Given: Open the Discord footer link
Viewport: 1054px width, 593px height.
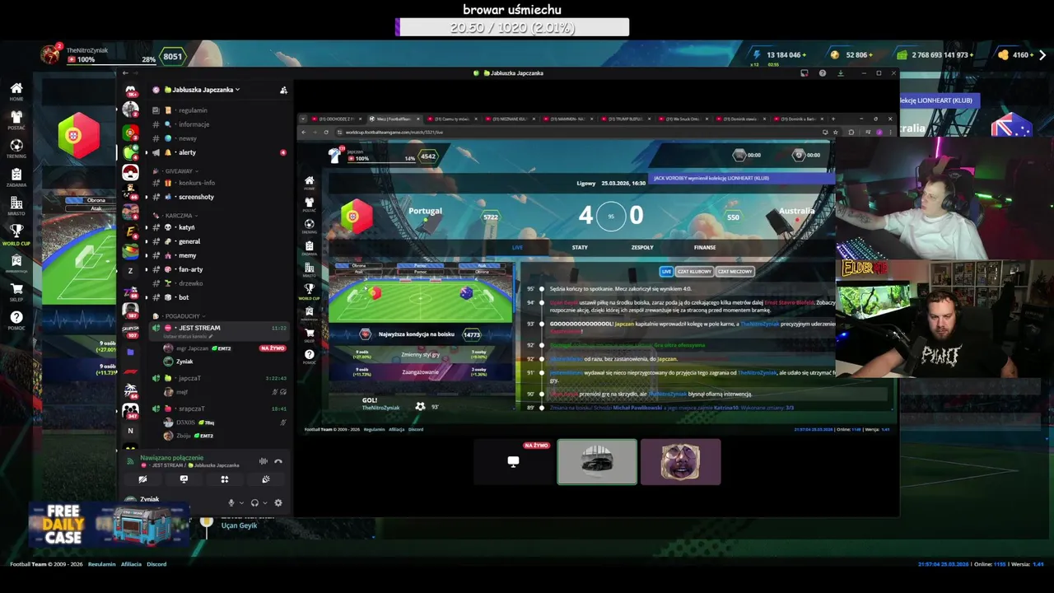Looking at the screenshot, I should [x=156, y=564].
